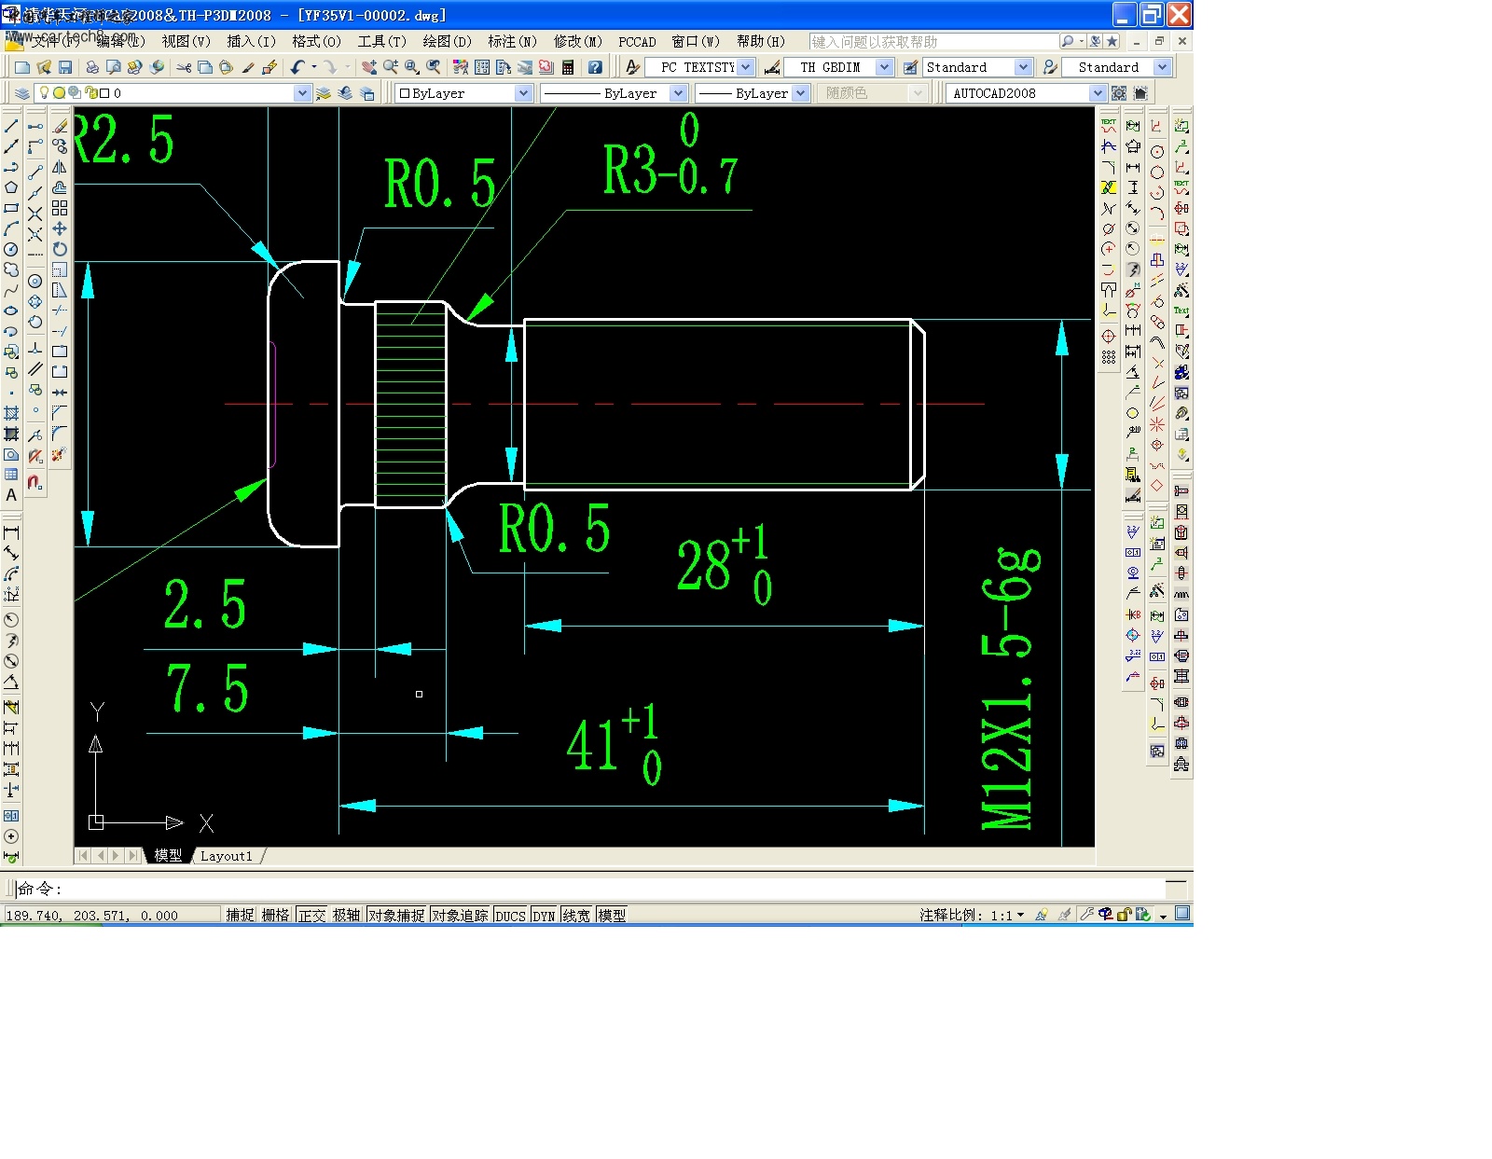This screenshot has height=1159, width=1492.
Task: Toggle DYN dynamic input in status bar
Action: tap(544, 916)
